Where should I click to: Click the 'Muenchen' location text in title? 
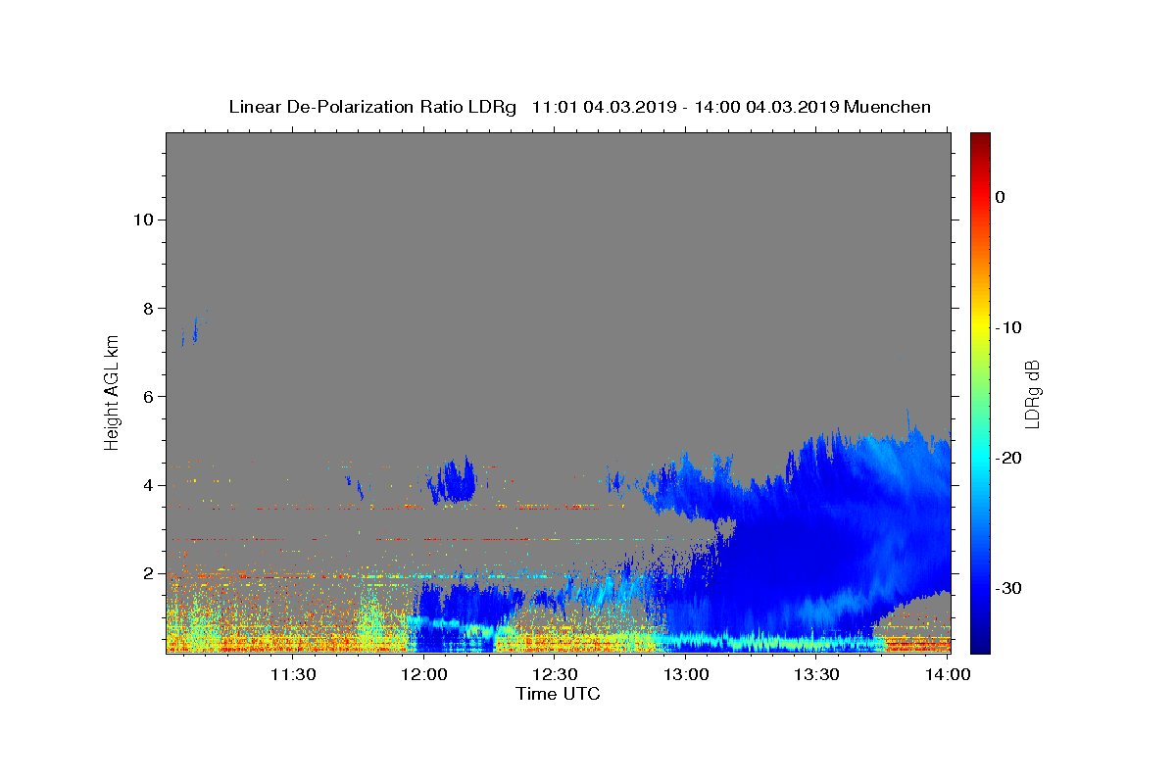click(x=887, y=107)
